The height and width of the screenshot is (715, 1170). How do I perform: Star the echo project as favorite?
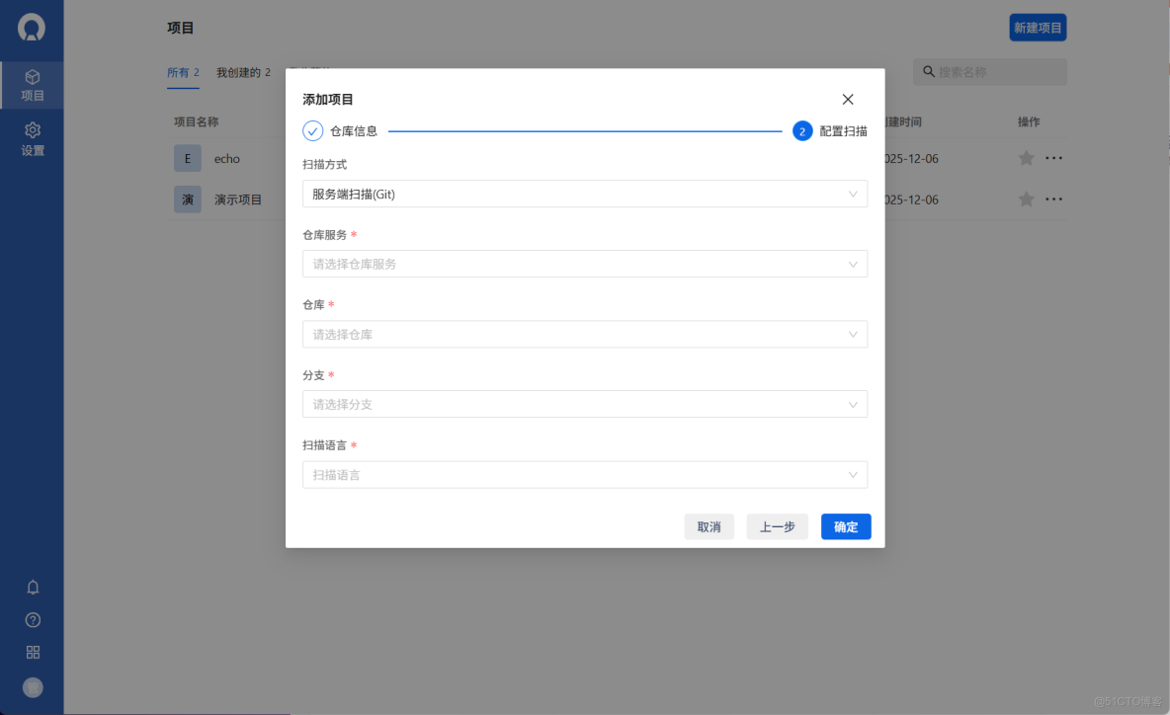point(1026,158)
